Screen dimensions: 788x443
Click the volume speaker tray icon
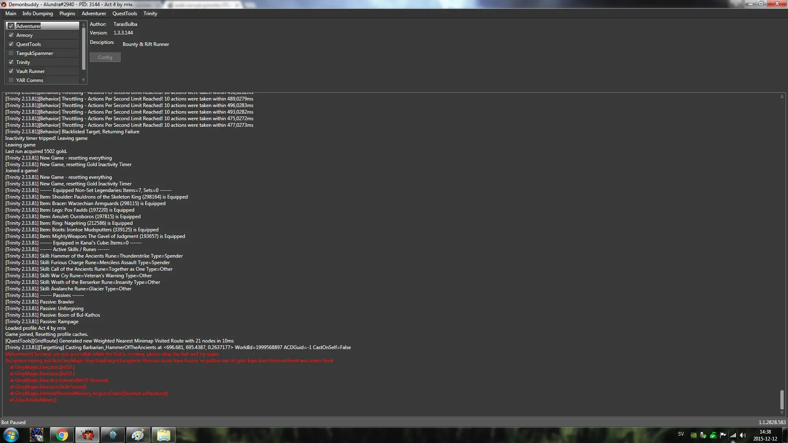(743, 435)
